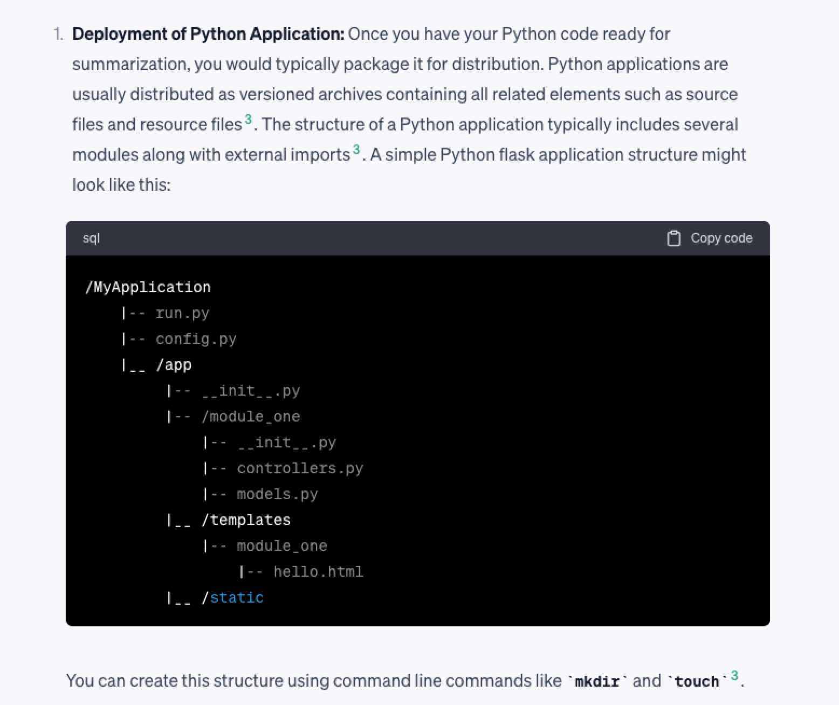This screenshot has height=705, width=839.
Task: Click '/MyApplication' in the code block
Action: pyautogui.click(x=148, y=287)
